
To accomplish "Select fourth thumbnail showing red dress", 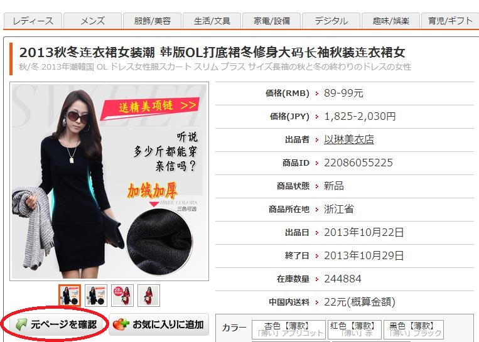I will coord(149,296).
